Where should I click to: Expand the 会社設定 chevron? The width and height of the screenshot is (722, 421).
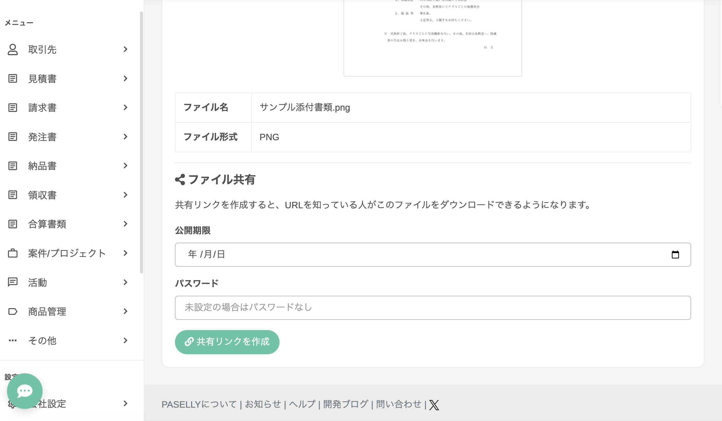(x=126, y=404)
